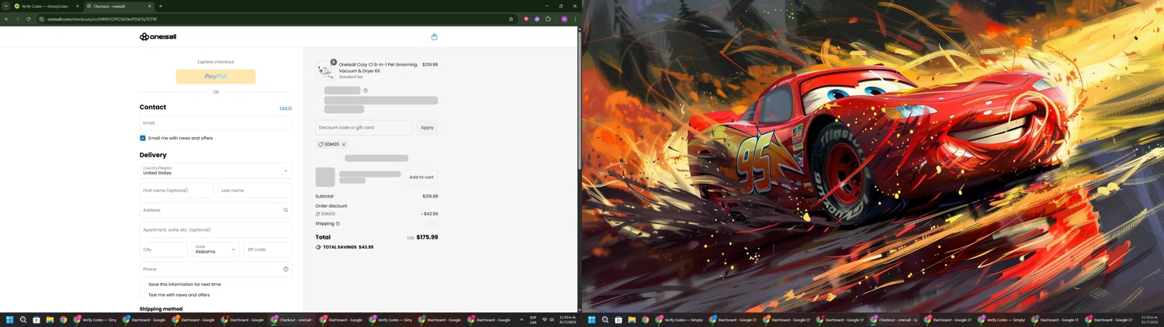
Task: Open File Explorer on right monitor taskbar
Action: [x=632, y=319]
